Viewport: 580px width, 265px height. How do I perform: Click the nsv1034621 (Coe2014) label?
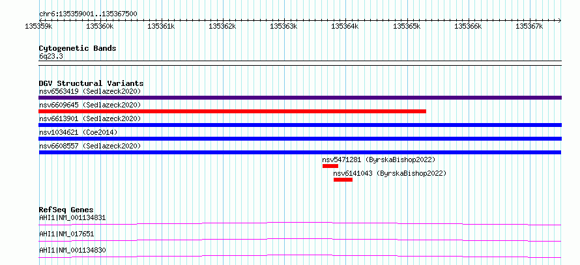[78, 132]
